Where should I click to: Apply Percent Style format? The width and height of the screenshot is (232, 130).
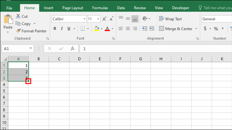216,29
